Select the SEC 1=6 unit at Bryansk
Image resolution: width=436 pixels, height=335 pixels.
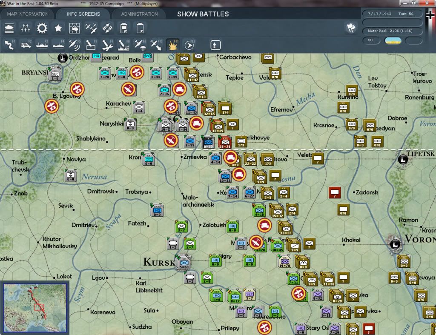[x=55, y=74]
